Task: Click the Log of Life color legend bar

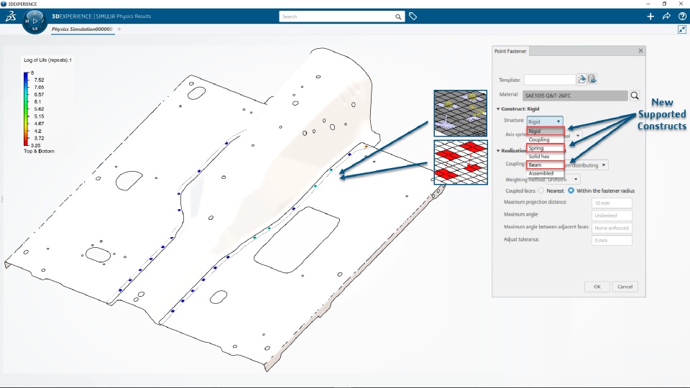Action: (26, 109)
